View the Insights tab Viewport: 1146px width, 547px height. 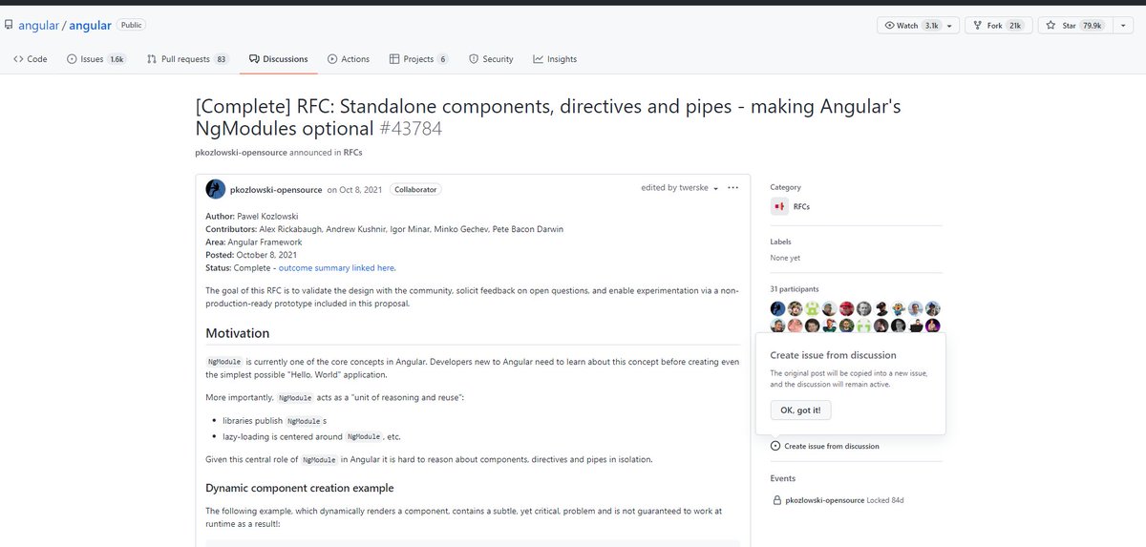point(555,59)
